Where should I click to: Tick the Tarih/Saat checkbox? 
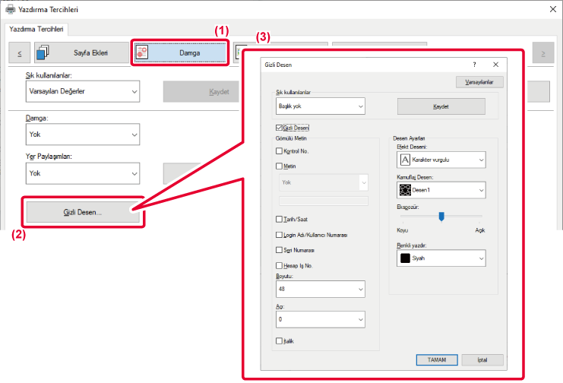click(x=280, y=220)
